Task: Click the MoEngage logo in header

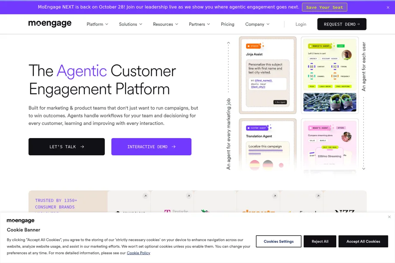Action: coord(50,24)
